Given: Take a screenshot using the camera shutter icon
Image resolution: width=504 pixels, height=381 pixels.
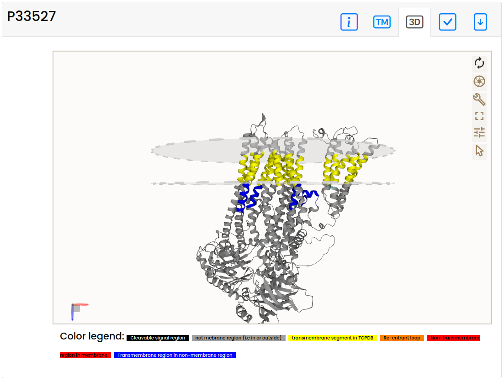Looking at the screenshot, I should coord(479,81).
